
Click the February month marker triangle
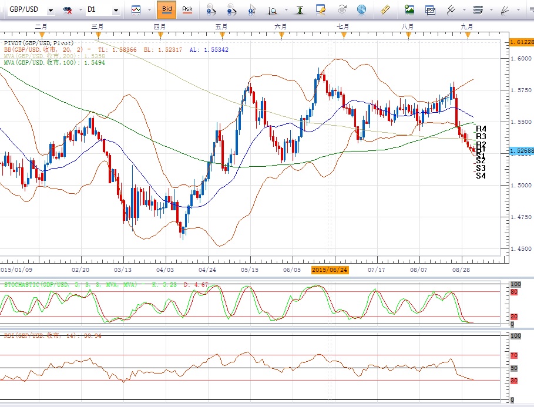pos(42,35)
